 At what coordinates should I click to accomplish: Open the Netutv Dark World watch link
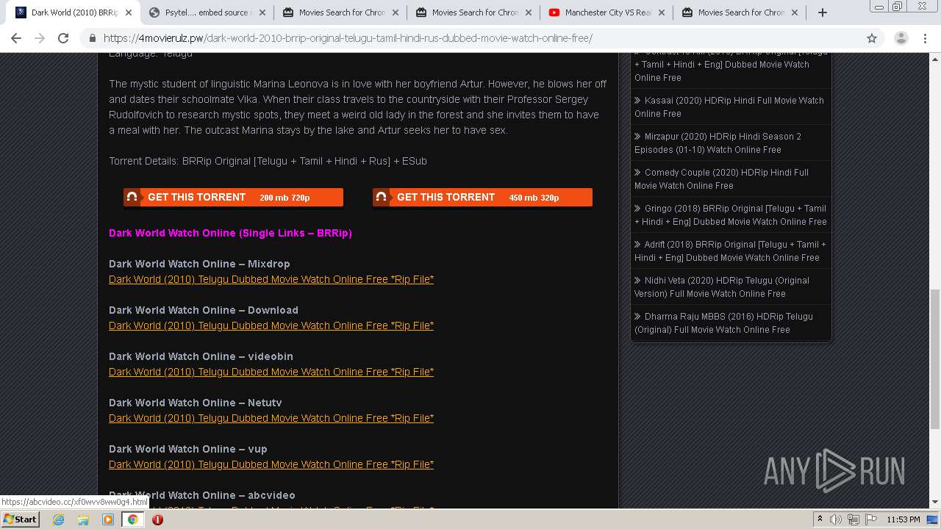(x=271, y=418)
